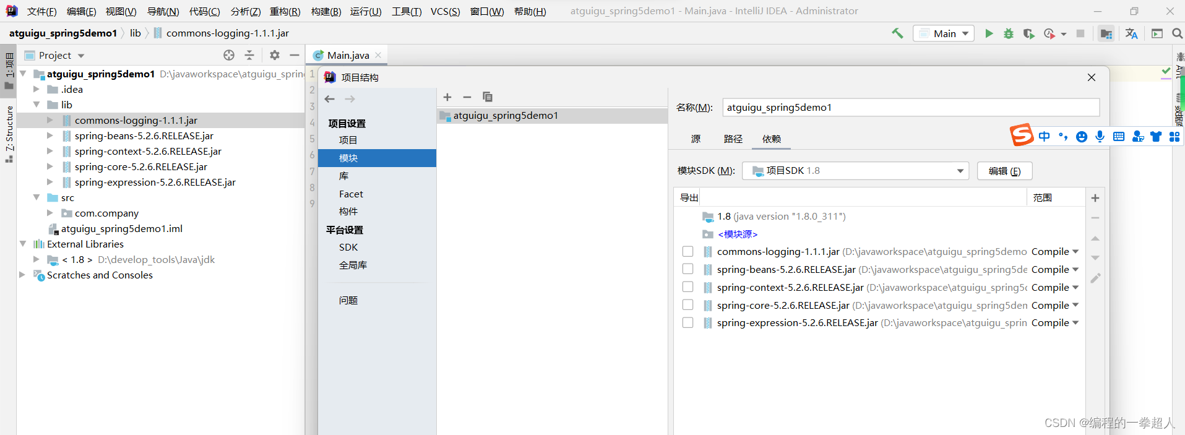The image size is (1185, 435).
Task: Check export box for commons-logging-1.1.1.jar
Action: [x=687, y=252]
